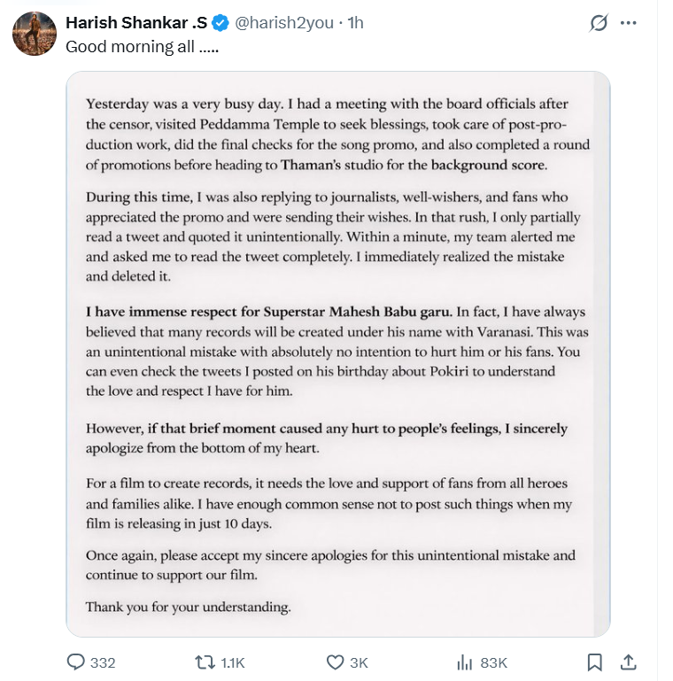View post analytics bar chart icon
This screenshot has width=673, height=681.
(464, 662)
